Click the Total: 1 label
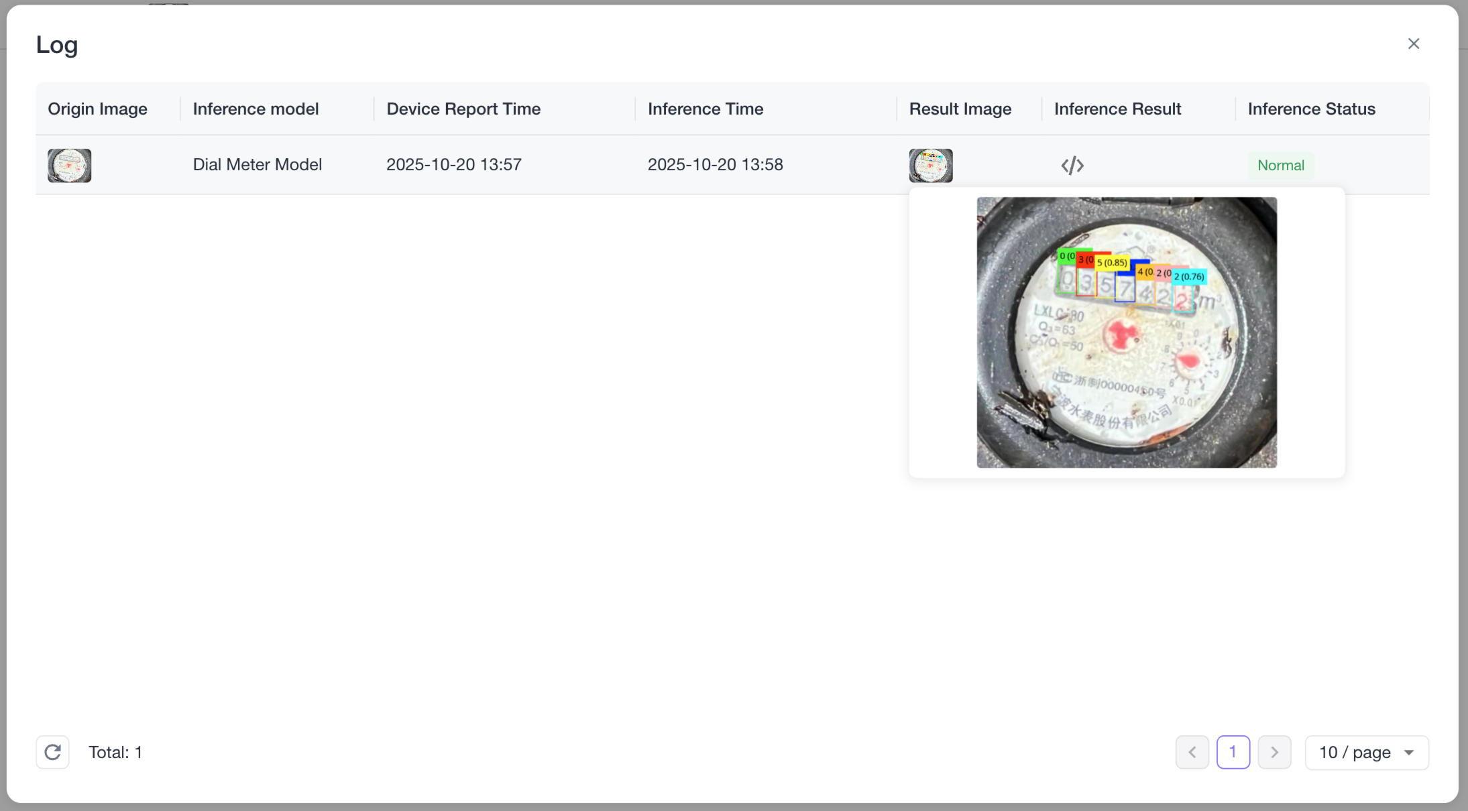The width and height of the screenshot is (1468, 811). [115, 752]
